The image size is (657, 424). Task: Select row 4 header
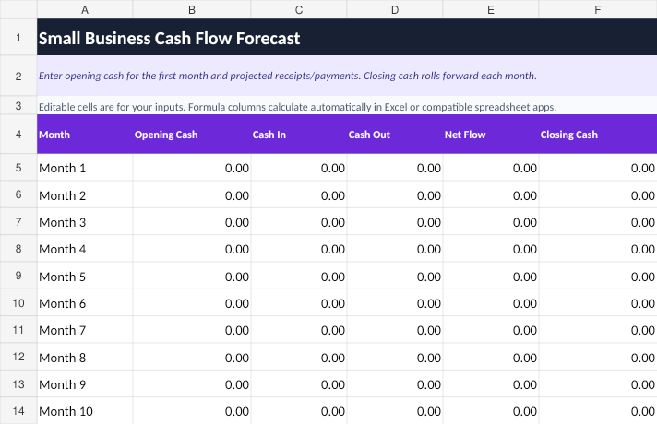(x=18, y=135)
